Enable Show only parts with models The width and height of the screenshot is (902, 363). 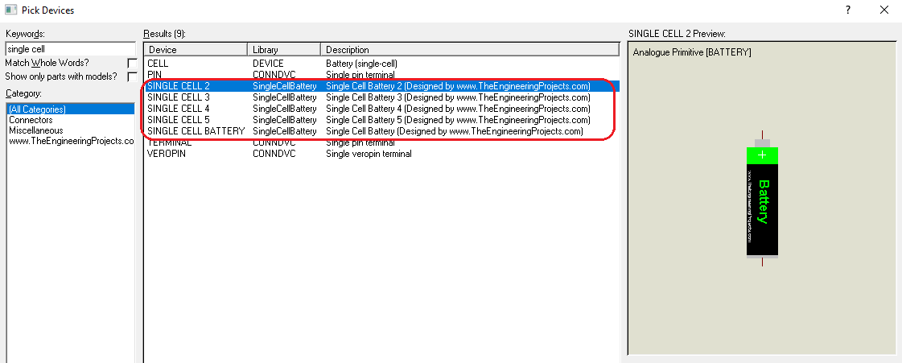pyautogui.click(x=132, y=76)
